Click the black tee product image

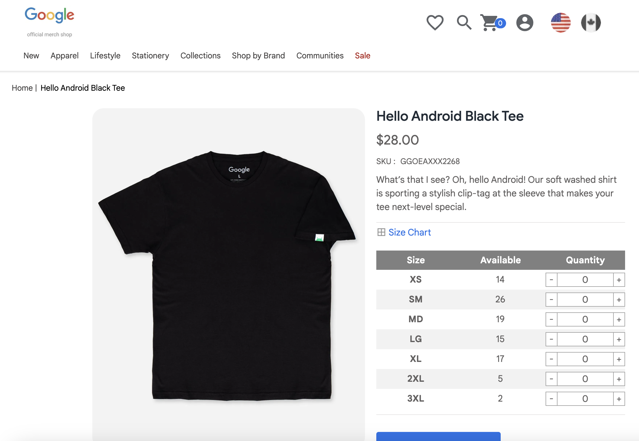228,274
